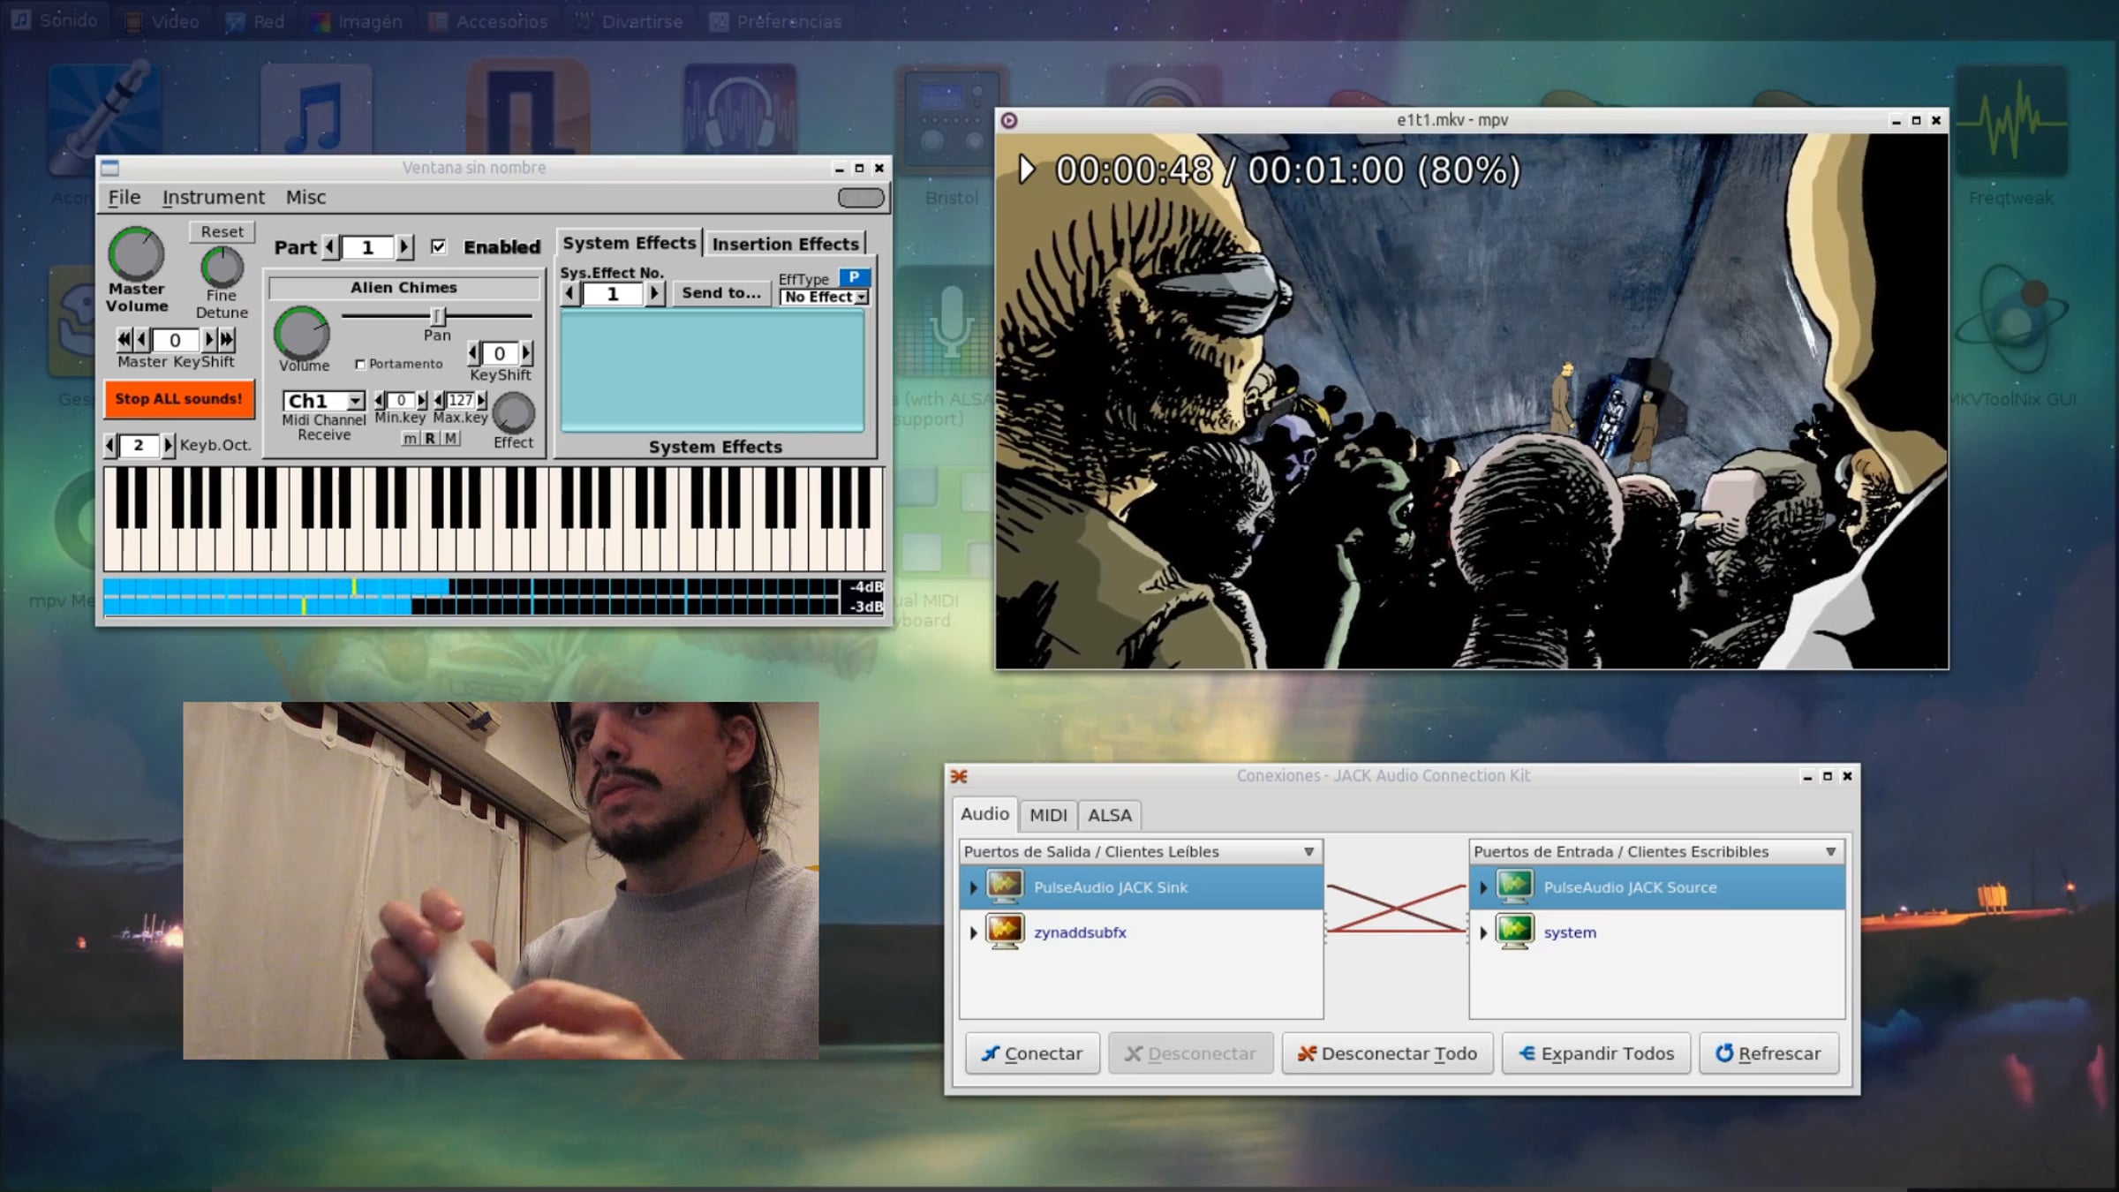2119x1192 pixels.
Task: Click the Refrescar button
Action: 1768,1053
